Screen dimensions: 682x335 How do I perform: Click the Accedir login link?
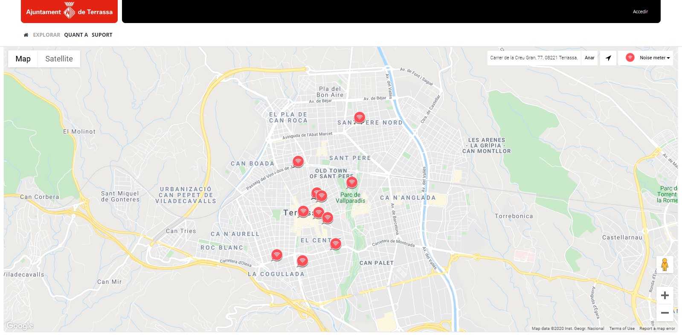pyautogui.click(x=640, y=12)
